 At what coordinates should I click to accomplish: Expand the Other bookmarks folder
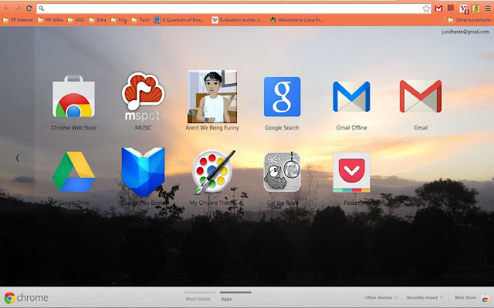(469, 20)
